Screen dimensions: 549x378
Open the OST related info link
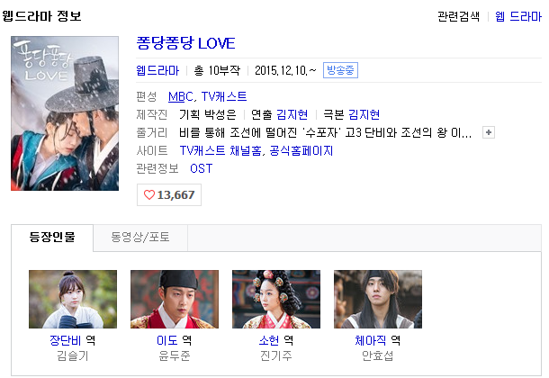[202, 168]
